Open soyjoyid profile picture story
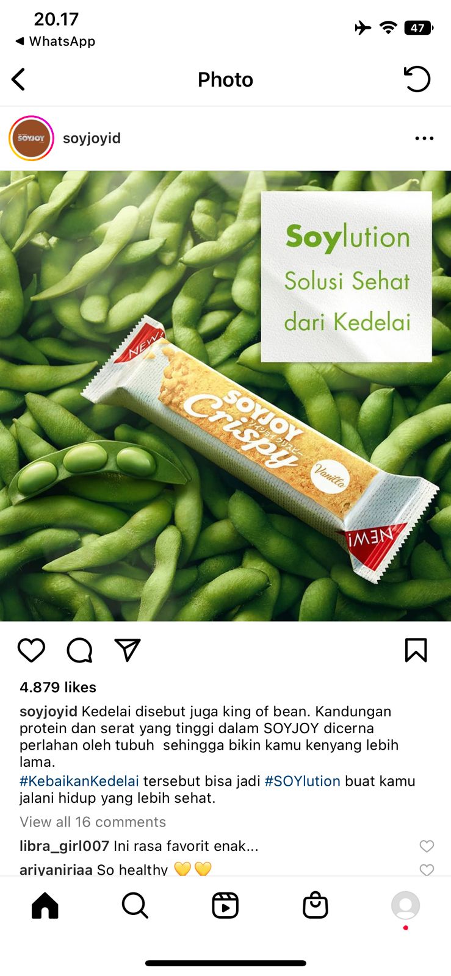 tap(31, 138)
